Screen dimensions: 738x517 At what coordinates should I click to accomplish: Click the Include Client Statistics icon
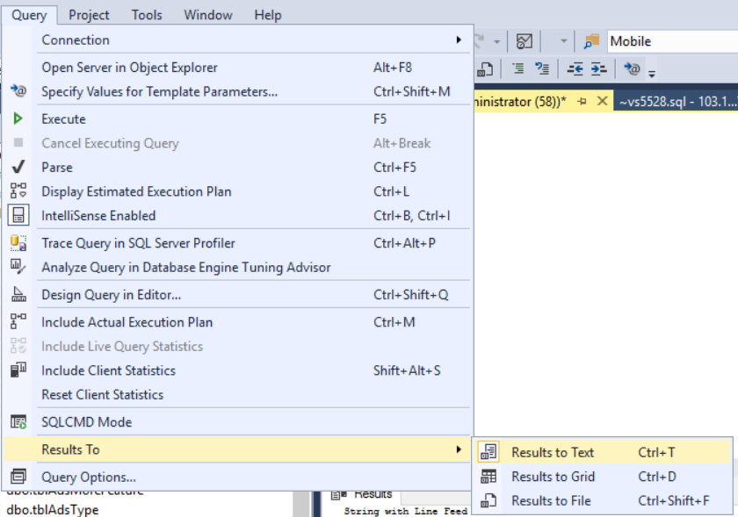pyautogui.click(x=18, y=370)
